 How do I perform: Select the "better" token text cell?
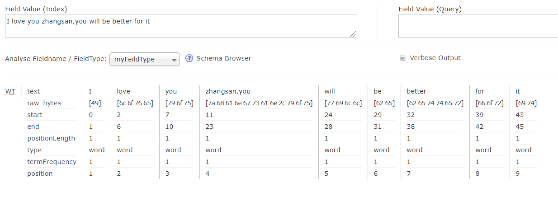tap(416, 91)
